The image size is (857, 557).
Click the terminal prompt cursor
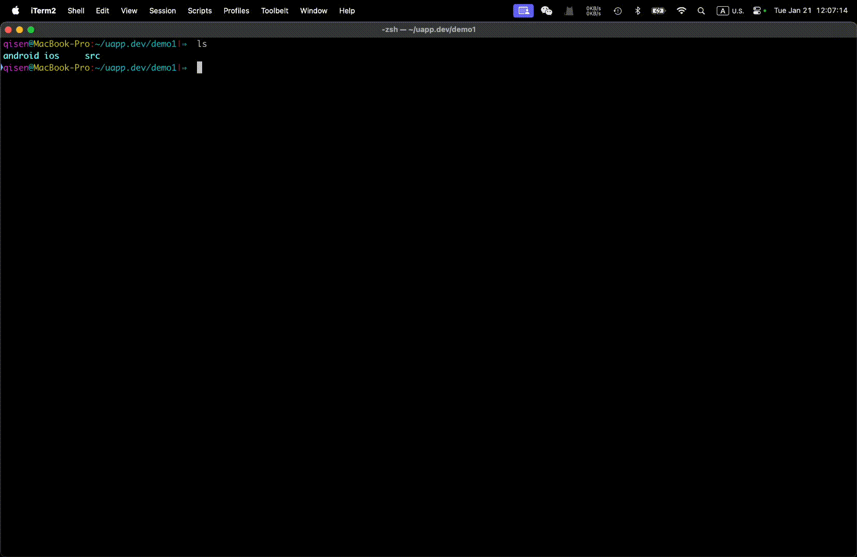coord(200,68)
